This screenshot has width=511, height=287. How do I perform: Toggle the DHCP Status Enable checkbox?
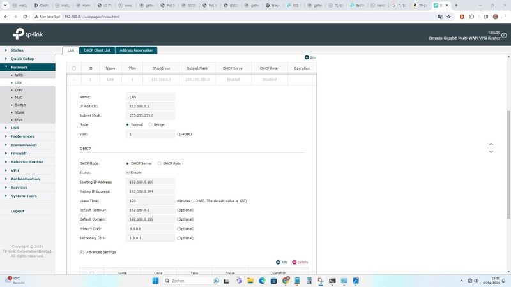tap(127, 173)
